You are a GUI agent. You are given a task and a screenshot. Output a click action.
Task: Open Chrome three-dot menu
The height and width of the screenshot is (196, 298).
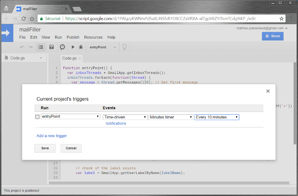pos(291,19)
